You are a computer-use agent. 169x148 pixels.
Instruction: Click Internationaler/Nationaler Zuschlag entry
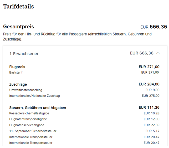[x=34, y=96]
